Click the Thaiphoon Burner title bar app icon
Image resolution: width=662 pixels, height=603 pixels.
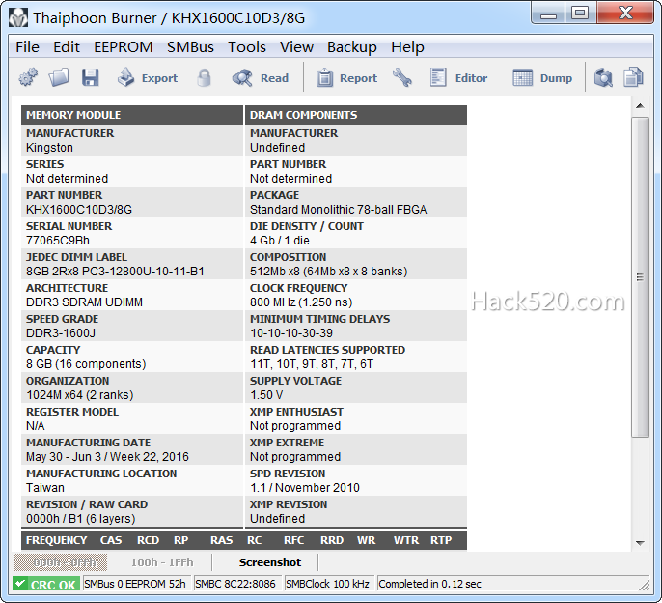[x=18, y=17]
